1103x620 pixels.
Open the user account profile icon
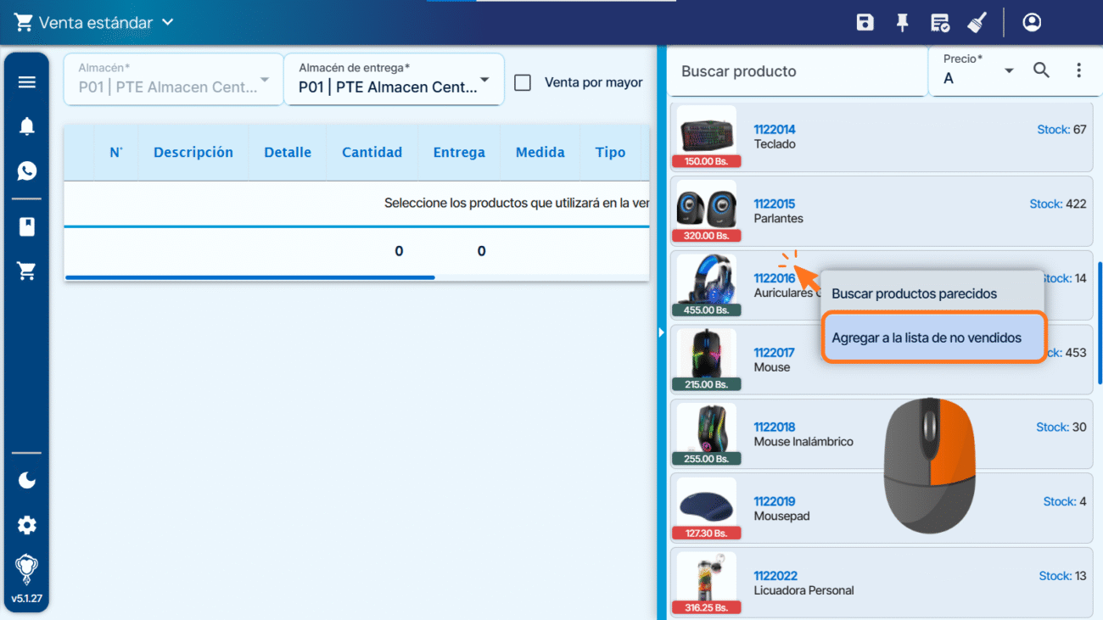(1032, 23)
